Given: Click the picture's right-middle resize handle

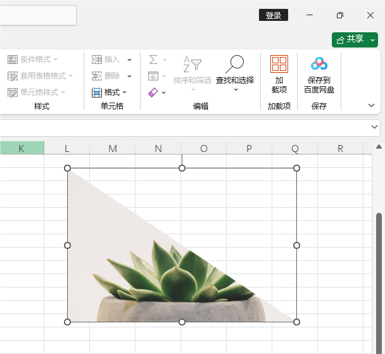Looking at the screenshot, I should (x=296, y=245).
